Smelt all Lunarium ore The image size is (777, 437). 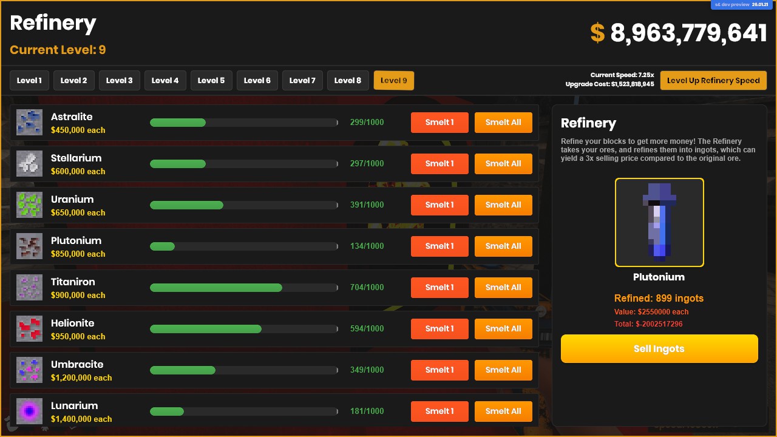tap(503, 412)
